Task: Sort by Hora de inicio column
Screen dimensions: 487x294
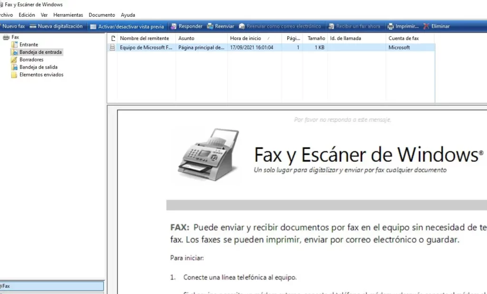Action: (254, 38)
